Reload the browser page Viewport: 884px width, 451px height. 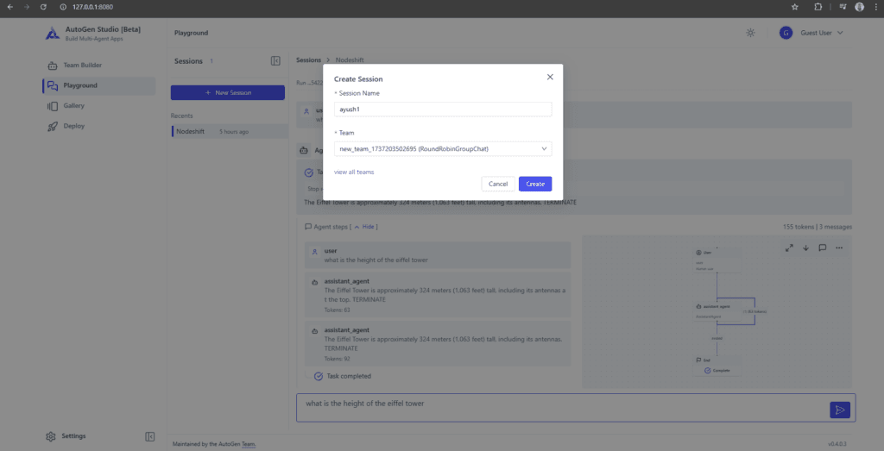point(43,7)
